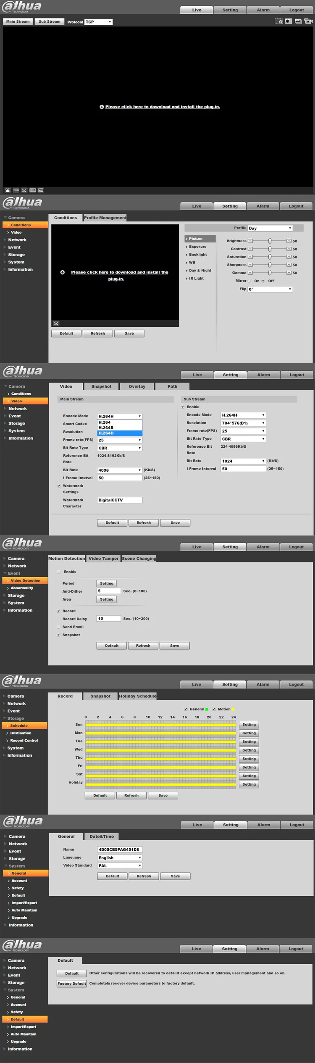
Task: Click the device Name input field
Action: coord(120,849)
